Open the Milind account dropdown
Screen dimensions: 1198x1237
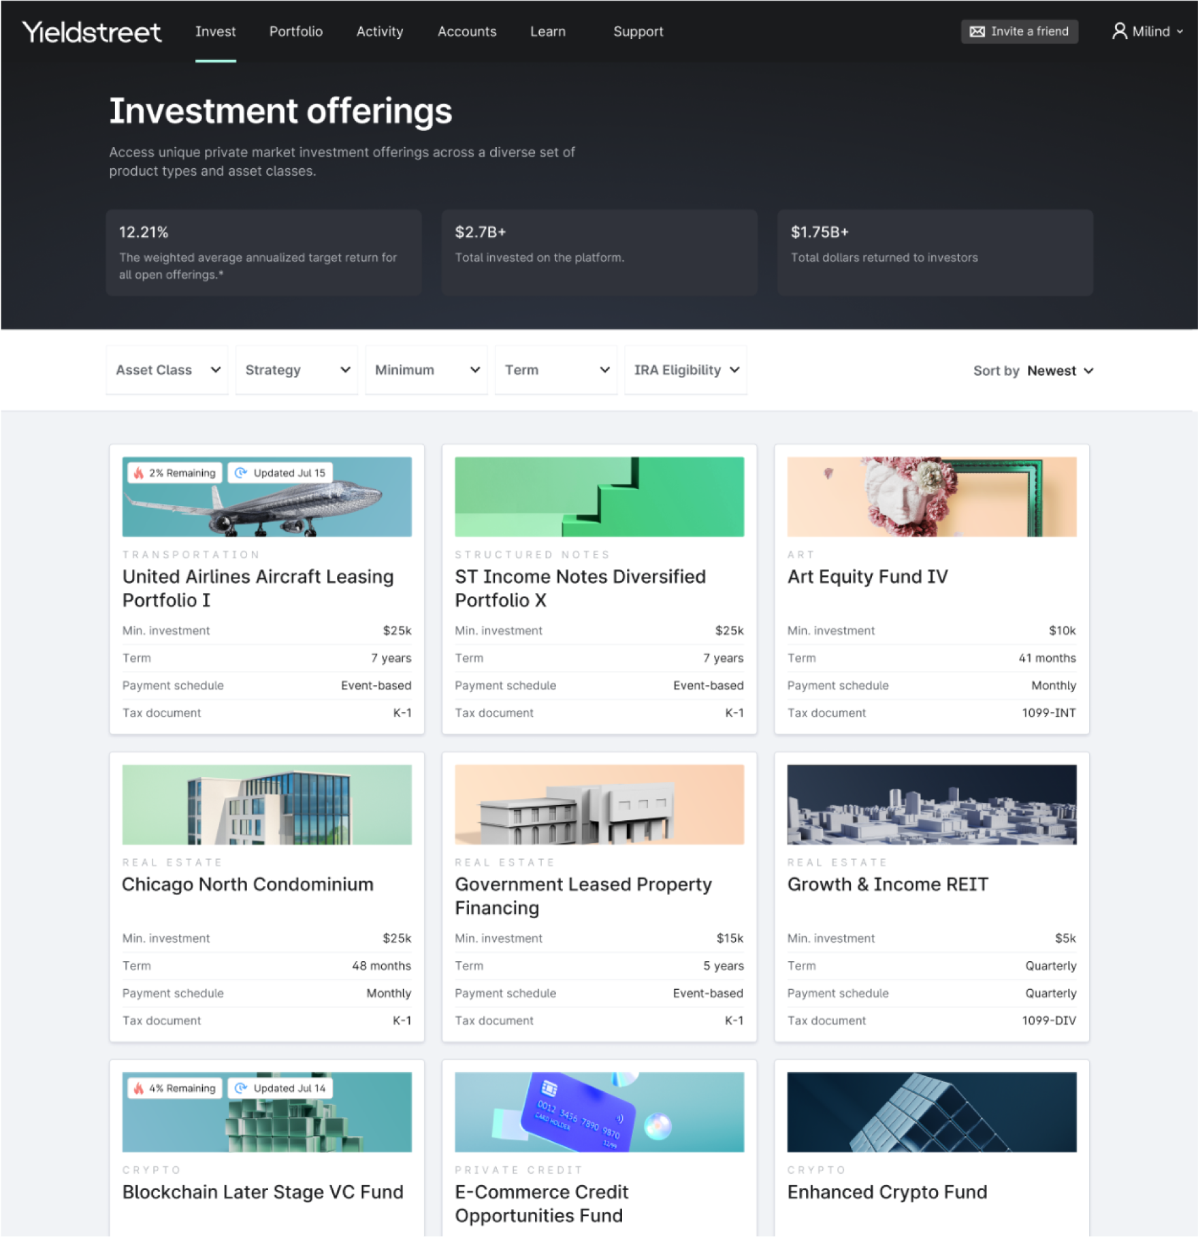click(1148, 31)
